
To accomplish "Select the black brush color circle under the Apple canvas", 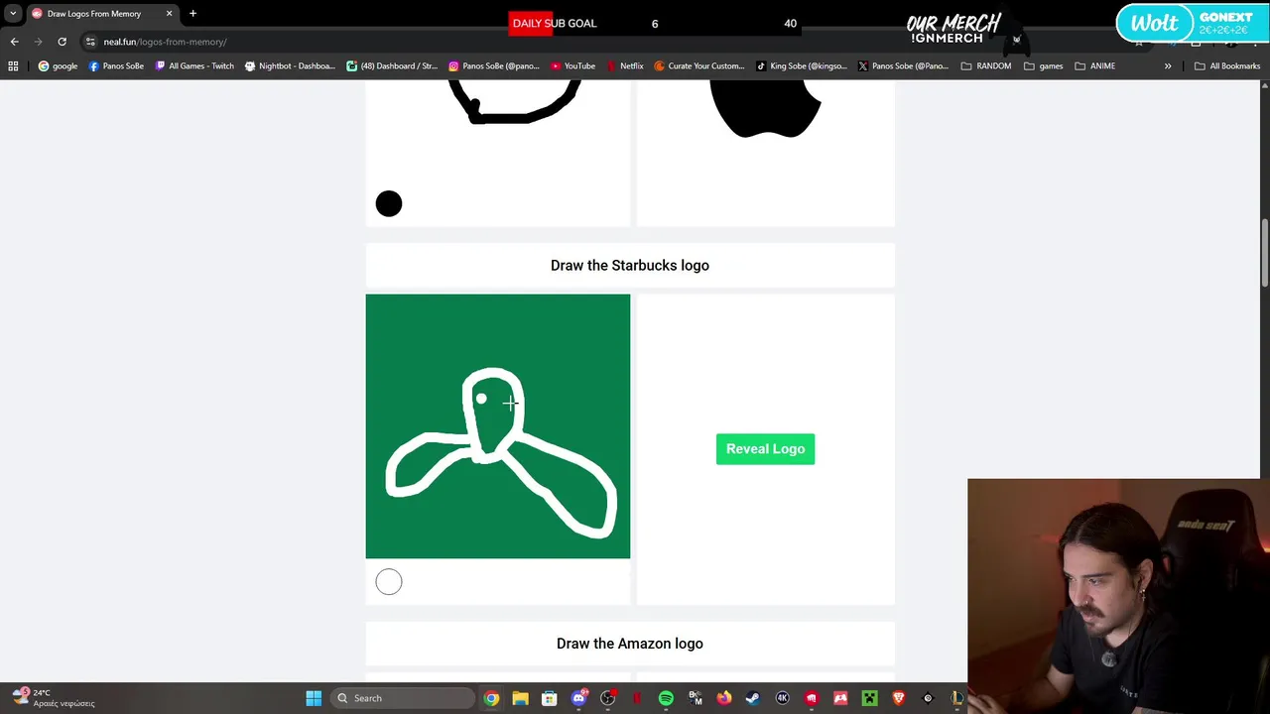I will coord(389,204).
